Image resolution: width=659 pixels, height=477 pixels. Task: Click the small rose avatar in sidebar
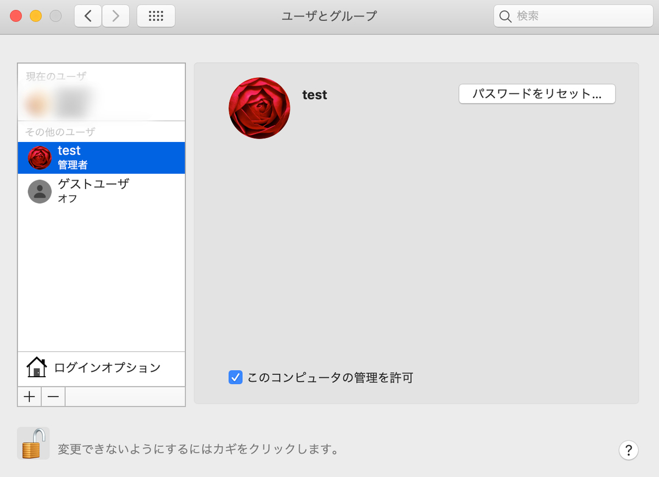click(x=40, y=158)
